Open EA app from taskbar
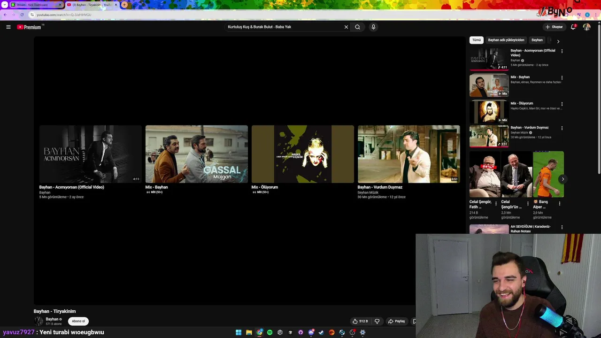The image size is (601, 338). pos(331,332)
